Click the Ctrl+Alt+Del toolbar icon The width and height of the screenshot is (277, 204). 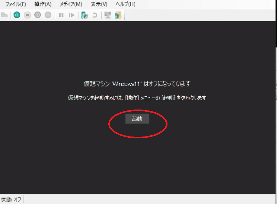coord(4,15)
